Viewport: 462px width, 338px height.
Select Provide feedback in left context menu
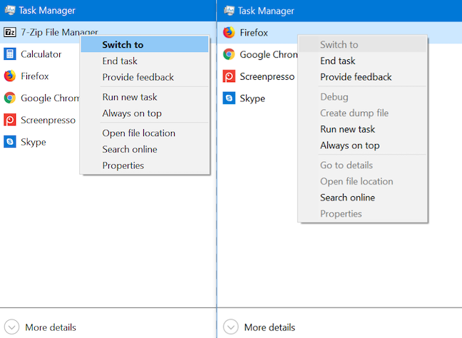point(145,77)
